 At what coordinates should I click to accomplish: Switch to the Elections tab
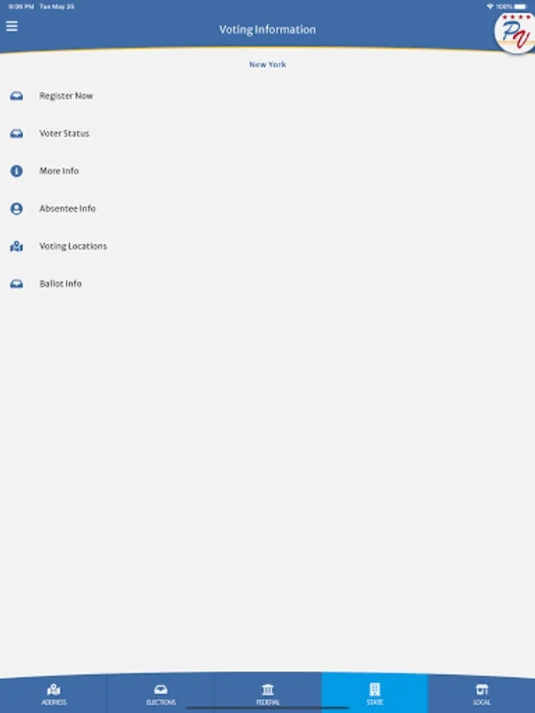click(161, 694)
